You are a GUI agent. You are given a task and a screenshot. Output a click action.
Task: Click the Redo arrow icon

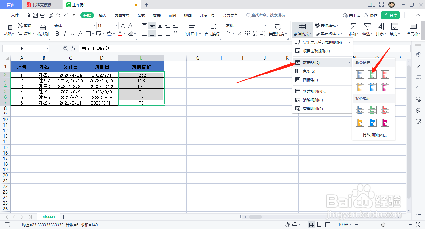66,15
